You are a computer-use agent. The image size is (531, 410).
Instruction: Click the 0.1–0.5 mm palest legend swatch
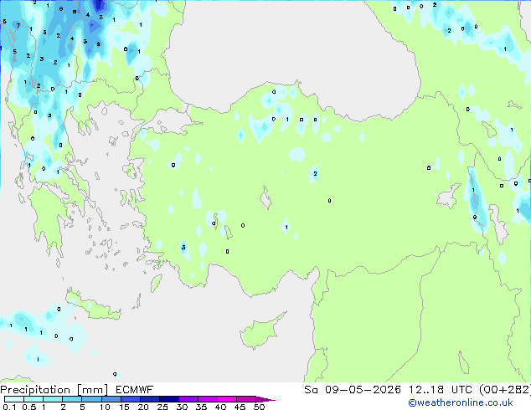coord(14,399)
